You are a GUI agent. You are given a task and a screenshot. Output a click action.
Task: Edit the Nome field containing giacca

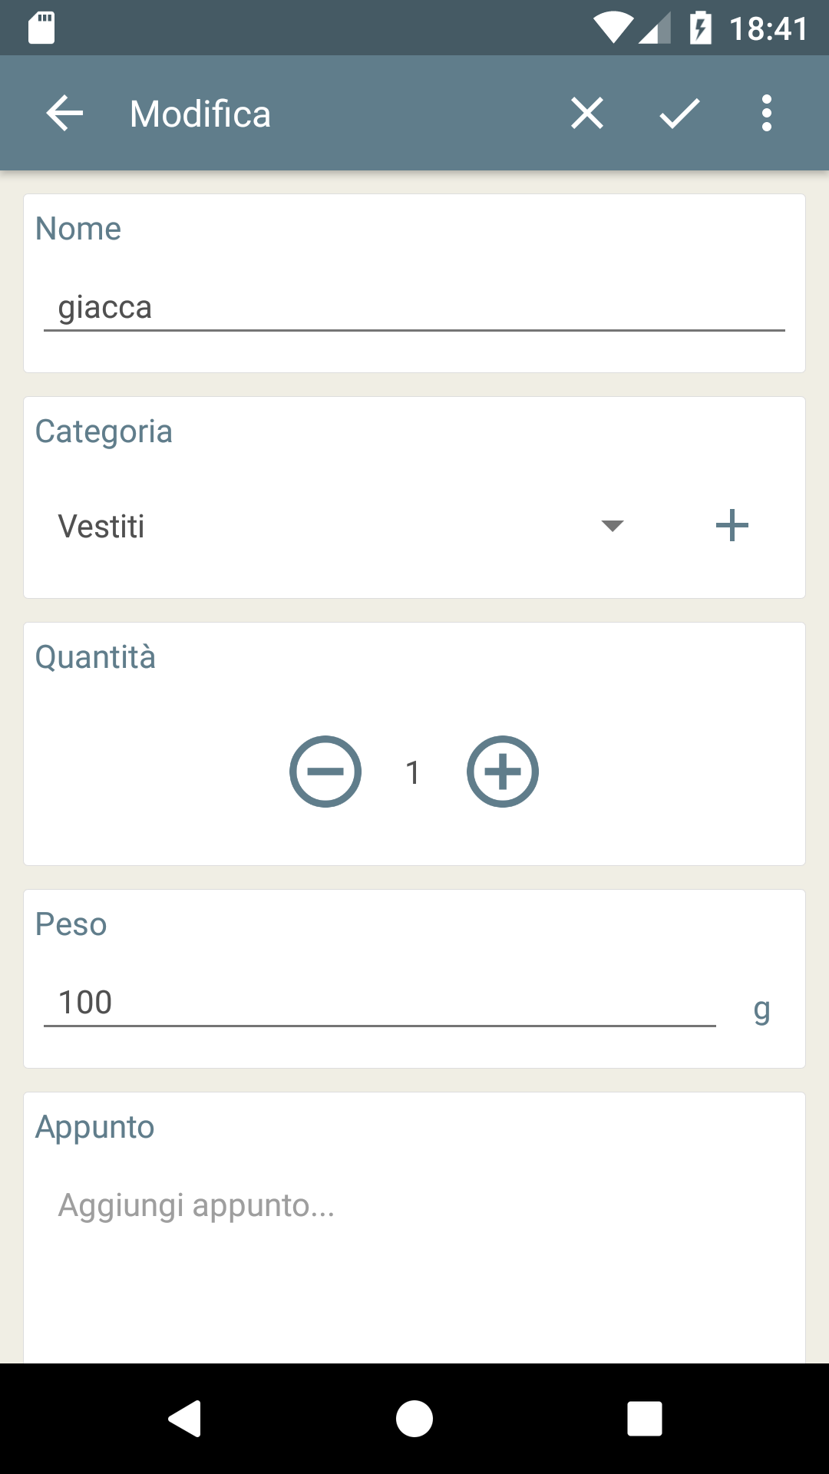point(414,308)
